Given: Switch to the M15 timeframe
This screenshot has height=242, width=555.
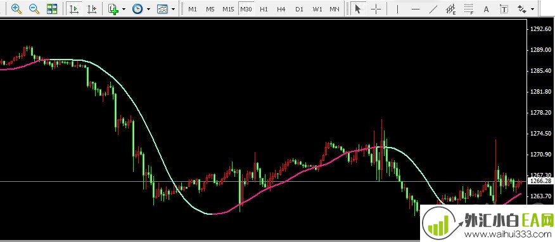Looking at the screenshot, I should click(x=228, y=10).
